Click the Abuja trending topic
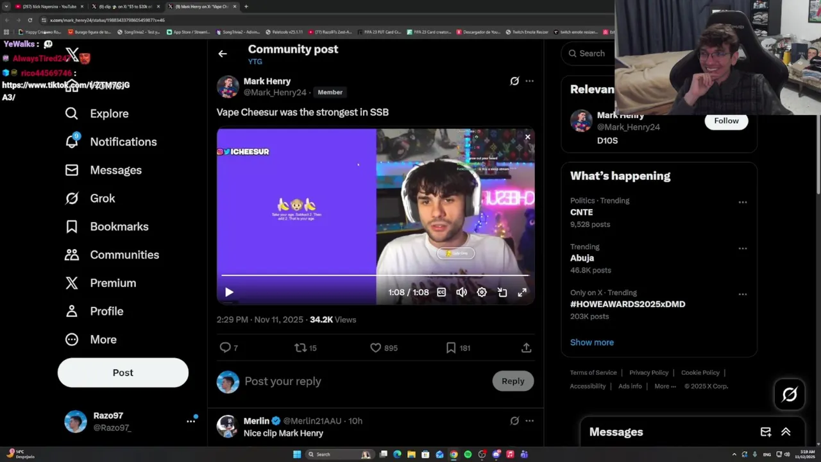 click(x=582, y=258)
